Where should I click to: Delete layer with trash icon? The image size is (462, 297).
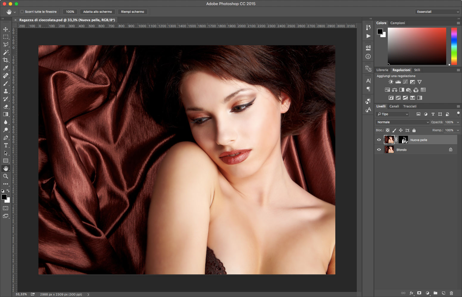[x=451, y=293]
